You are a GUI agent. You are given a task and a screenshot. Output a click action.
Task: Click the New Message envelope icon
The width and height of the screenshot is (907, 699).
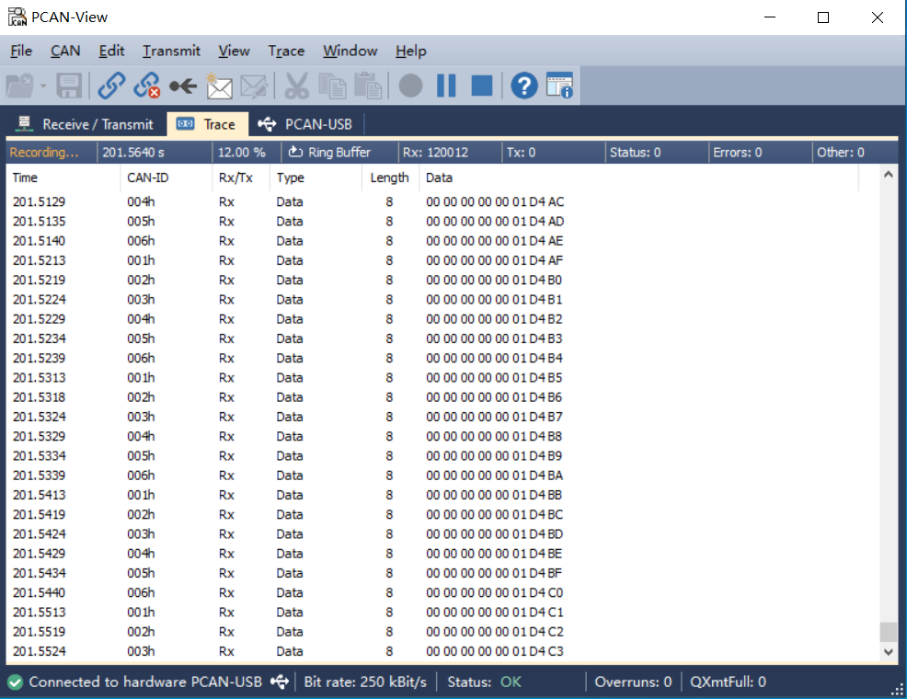[219, 86]
